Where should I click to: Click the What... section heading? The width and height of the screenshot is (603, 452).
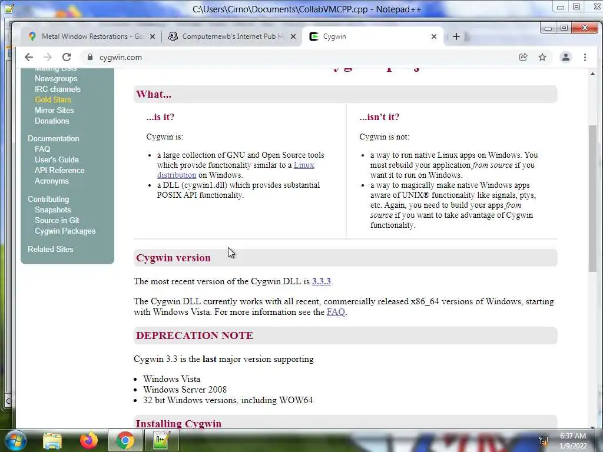[x=154, y=95]
